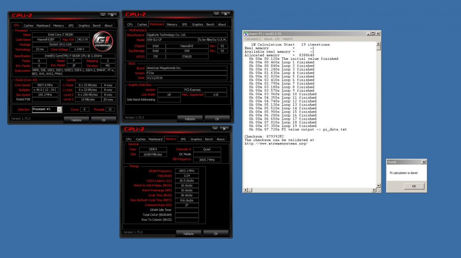Minimize the CPU-Z memory window
The image size is (461, 258).
point(215,129)
